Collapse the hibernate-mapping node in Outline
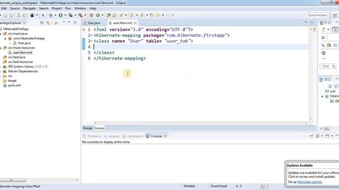 click(x=323, y=96)
